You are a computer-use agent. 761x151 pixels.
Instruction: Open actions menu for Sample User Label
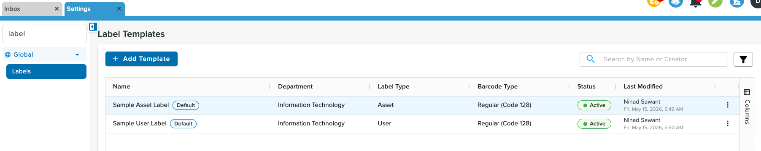728,124
